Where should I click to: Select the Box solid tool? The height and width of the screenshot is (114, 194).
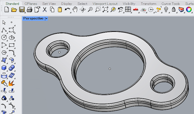click(4, 68)
